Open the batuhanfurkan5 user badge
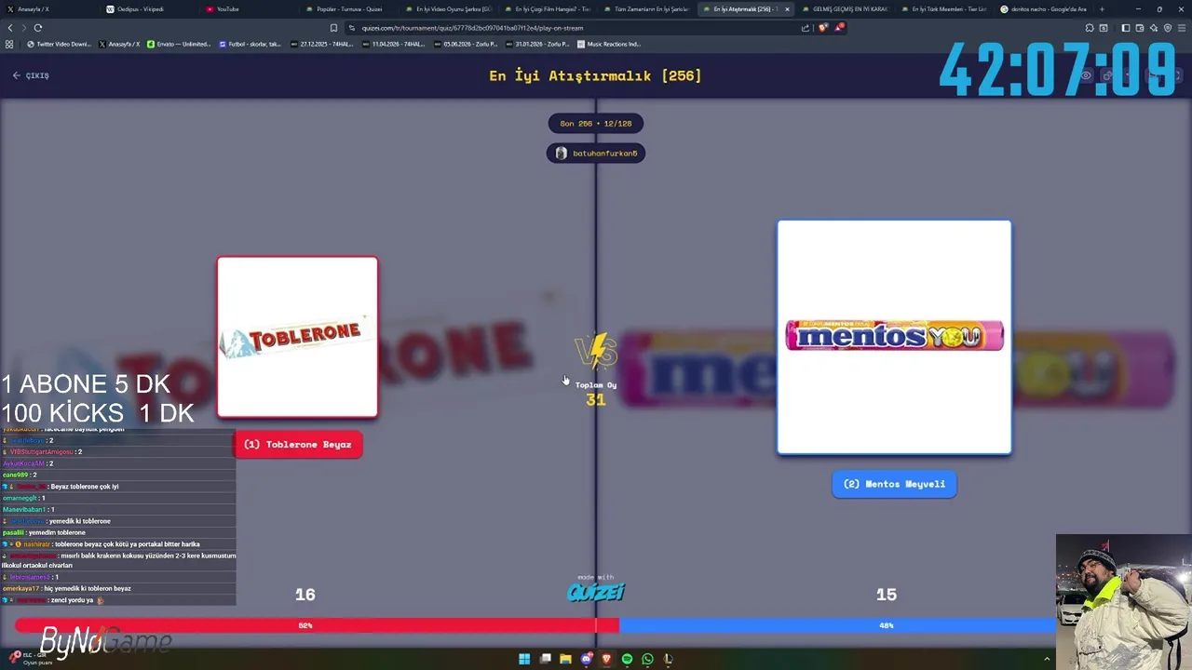1192x670 pixels. click(596, 154)
